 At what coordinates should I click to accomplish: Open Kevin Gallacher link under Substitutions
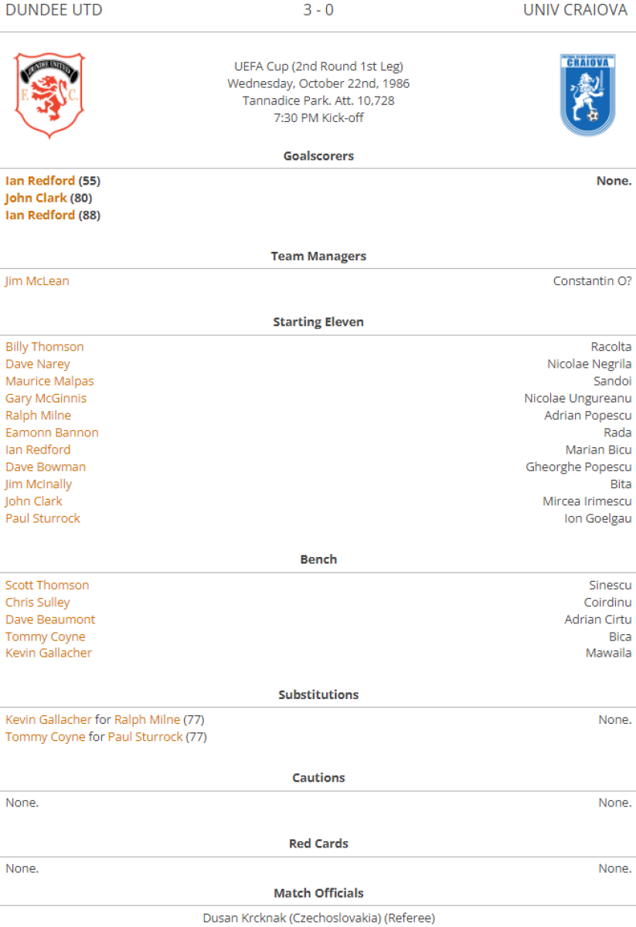[49, 720]
